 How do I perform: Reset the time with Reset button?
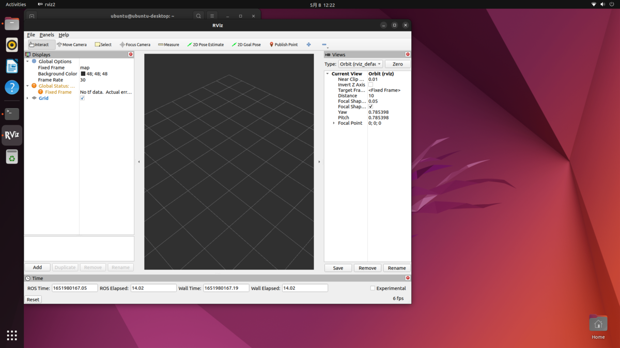[x=33, y=300]
